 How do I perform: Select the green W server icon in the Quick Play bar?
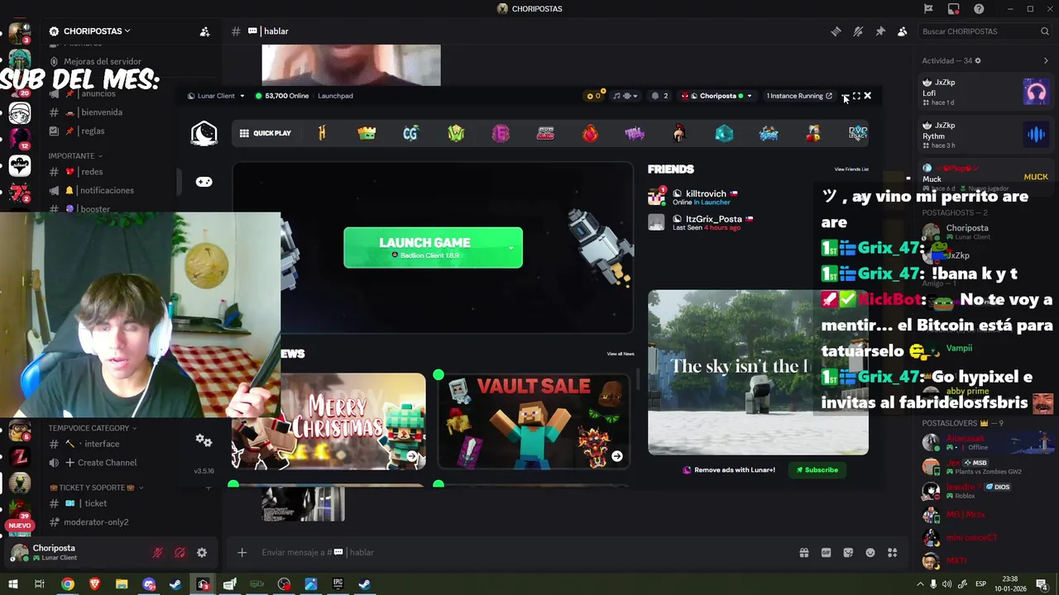click(456, 133)
